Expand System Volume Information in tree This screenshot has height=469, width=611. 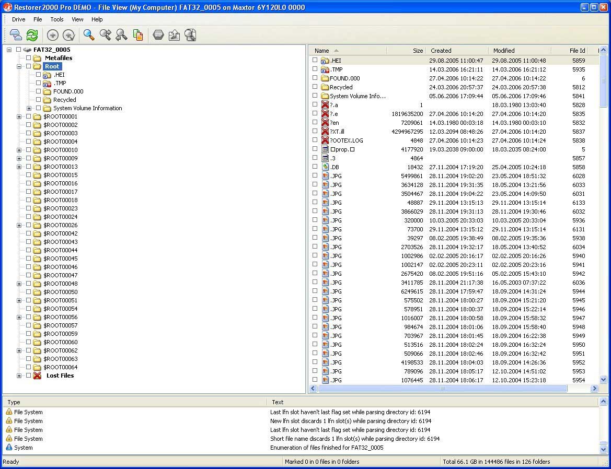pos(29,108)
